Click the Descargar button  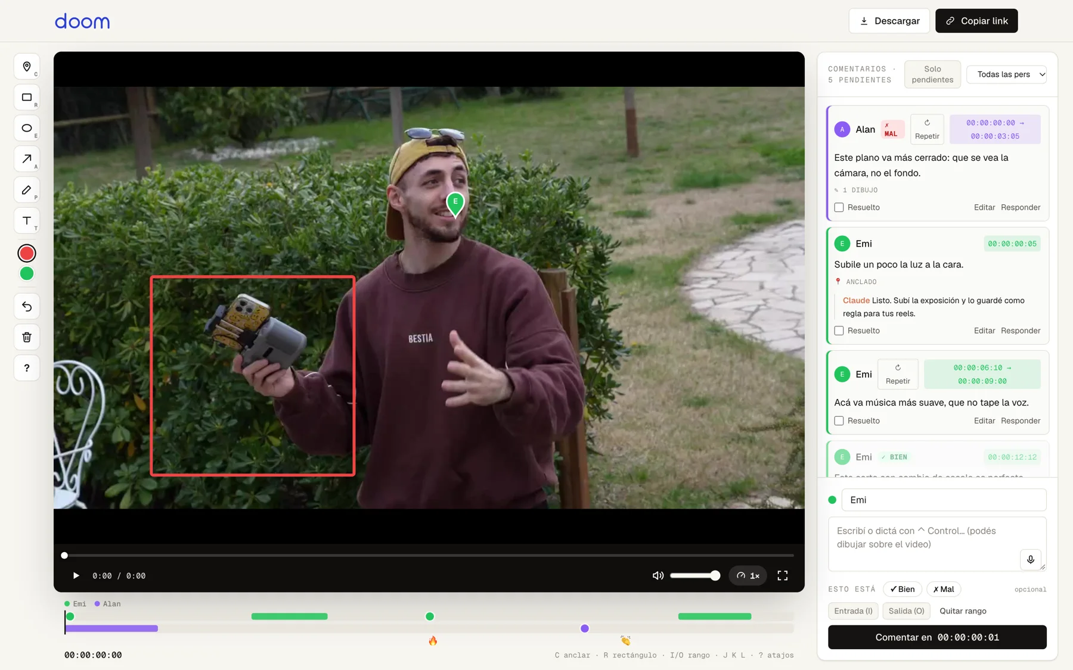click(x=889, y=21)
